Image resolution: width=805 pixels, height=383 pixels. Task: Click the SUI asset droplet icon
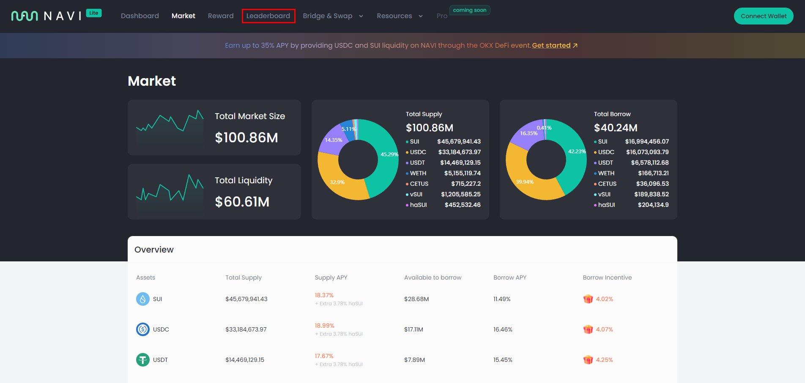142,299
